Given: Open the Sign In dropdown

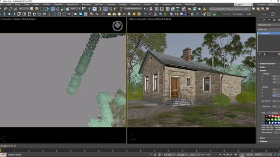Looking at the screenshot, I should point(243,4).
